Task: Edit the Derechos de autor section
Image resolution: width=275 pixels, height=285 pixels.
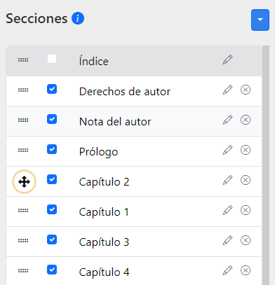Action: coord(227,90)
